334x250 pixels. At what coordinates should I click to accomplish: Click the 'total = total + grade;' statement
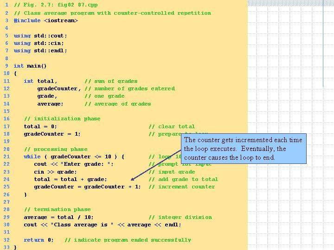71,179
